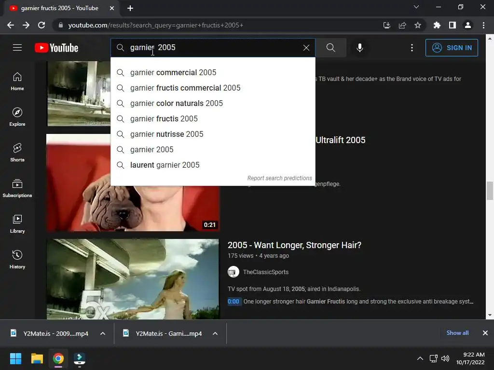Viewport: 494px width, 370px height.
Task: Run the search with the magnifier button
Action: tap(331, 48)
